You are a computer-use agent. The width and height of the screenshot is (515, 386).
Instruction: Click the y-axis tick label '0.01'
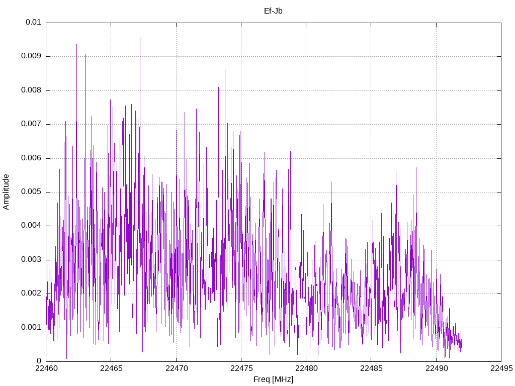(33, 22)
